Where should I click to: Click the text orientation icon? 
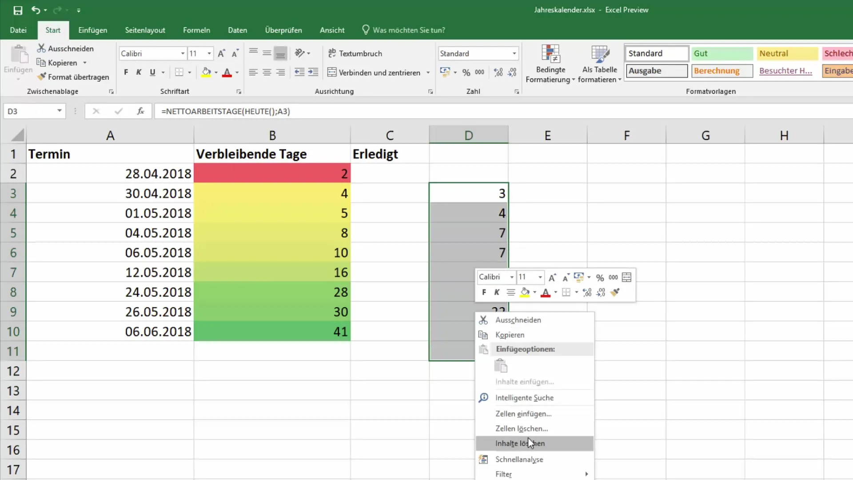(300, 53)
